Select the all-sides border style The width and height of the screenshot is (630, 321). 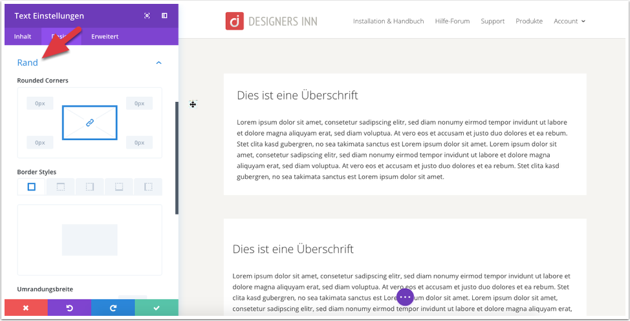[x=31, y=187]
